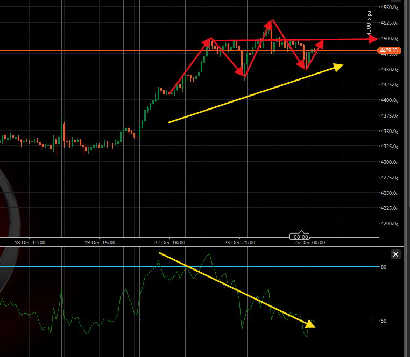Click the 23 Dec 21:00 time label

pos(239,243)
